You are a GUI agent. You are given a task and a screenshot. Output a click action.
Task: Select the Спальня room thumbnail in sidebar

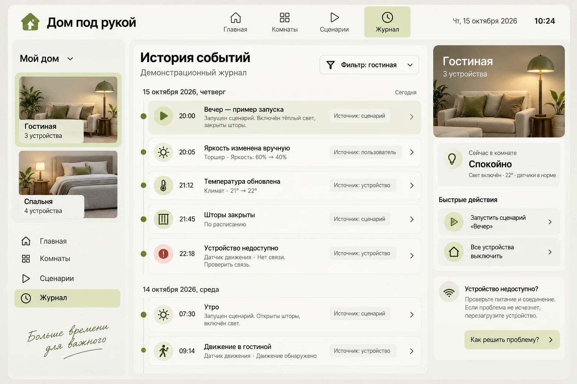pos(68,184)
